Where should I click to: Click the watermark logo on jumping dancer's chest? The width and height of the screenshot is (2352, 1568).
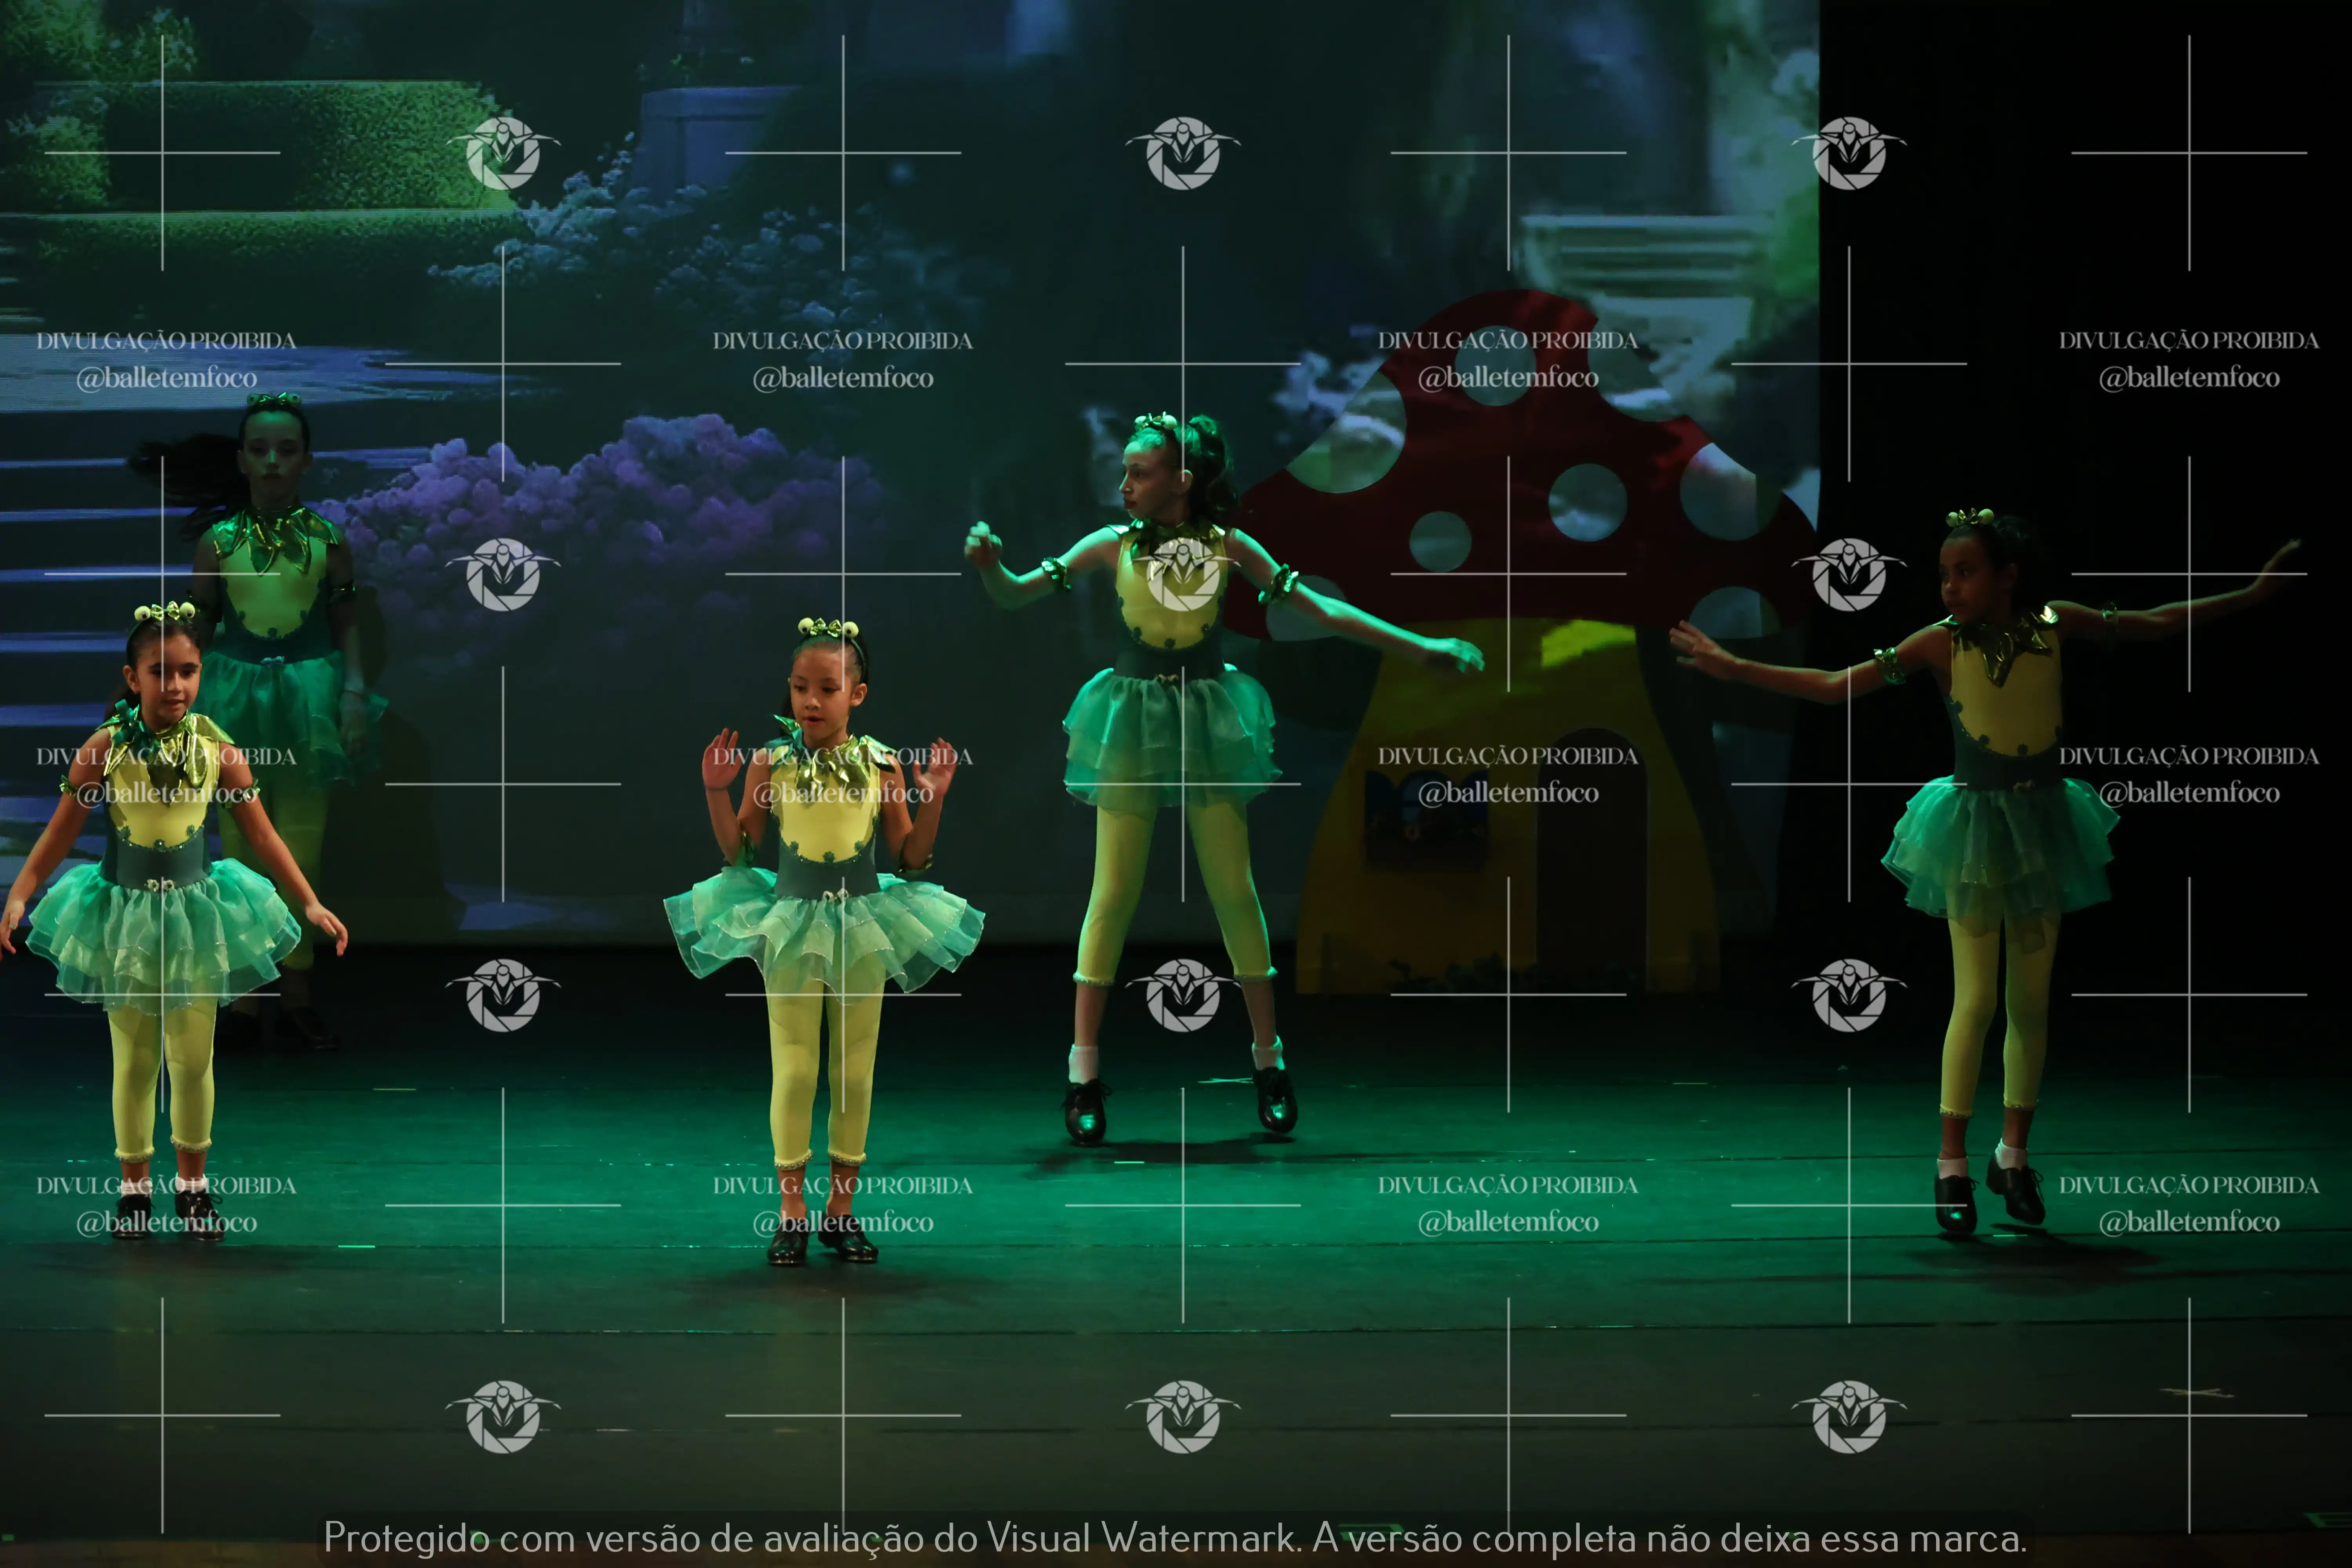coord(1183,574)
